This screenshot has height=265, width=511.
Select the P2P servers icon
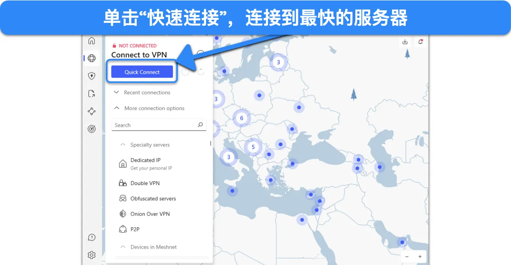(123, 229)
